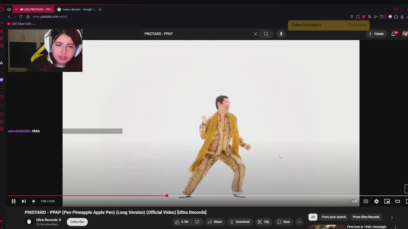Image resolution: width=408 pixels, height=229 pixels.
Task: Open the page translate icon
Action: tap(369, 17)
